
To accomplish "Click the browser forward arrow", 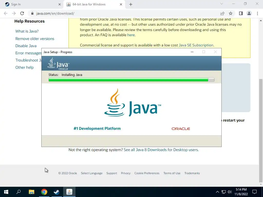I will (x=14, y=13).
